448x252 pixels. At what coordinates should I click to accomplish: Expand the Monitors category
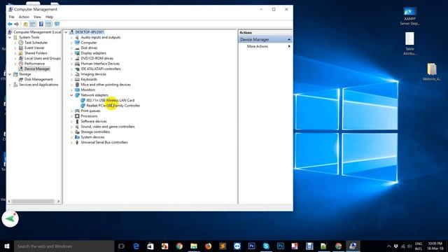(71, 90)
